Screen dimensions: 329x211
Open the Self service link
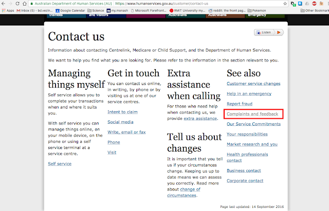pos(60,164)
